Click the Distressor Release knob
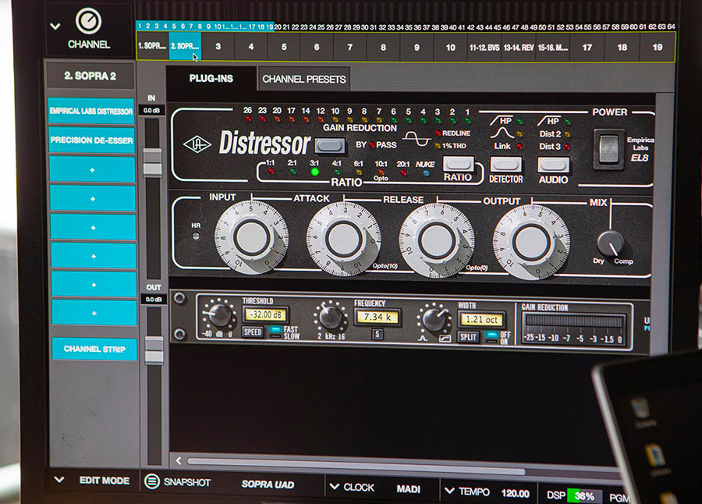 437,241
